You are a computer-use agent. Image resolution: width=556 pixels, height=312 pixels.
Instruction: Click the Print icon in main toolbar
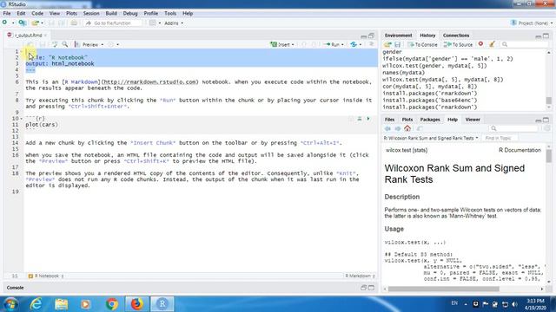coord(74,23)
